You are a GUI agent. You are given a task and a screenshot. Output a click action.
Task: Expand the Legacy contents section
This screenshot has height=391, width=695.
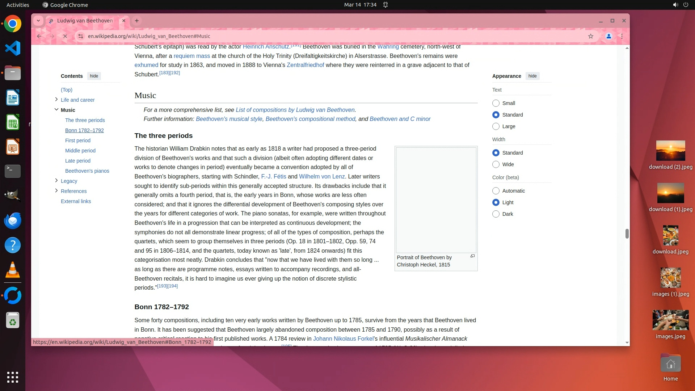point(56,181)
